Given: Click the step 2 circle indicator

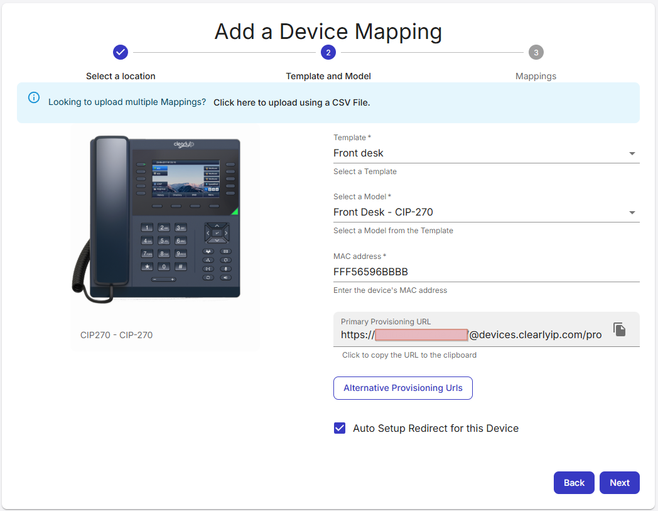Looking at the screenshot, I should coord(328,52).
